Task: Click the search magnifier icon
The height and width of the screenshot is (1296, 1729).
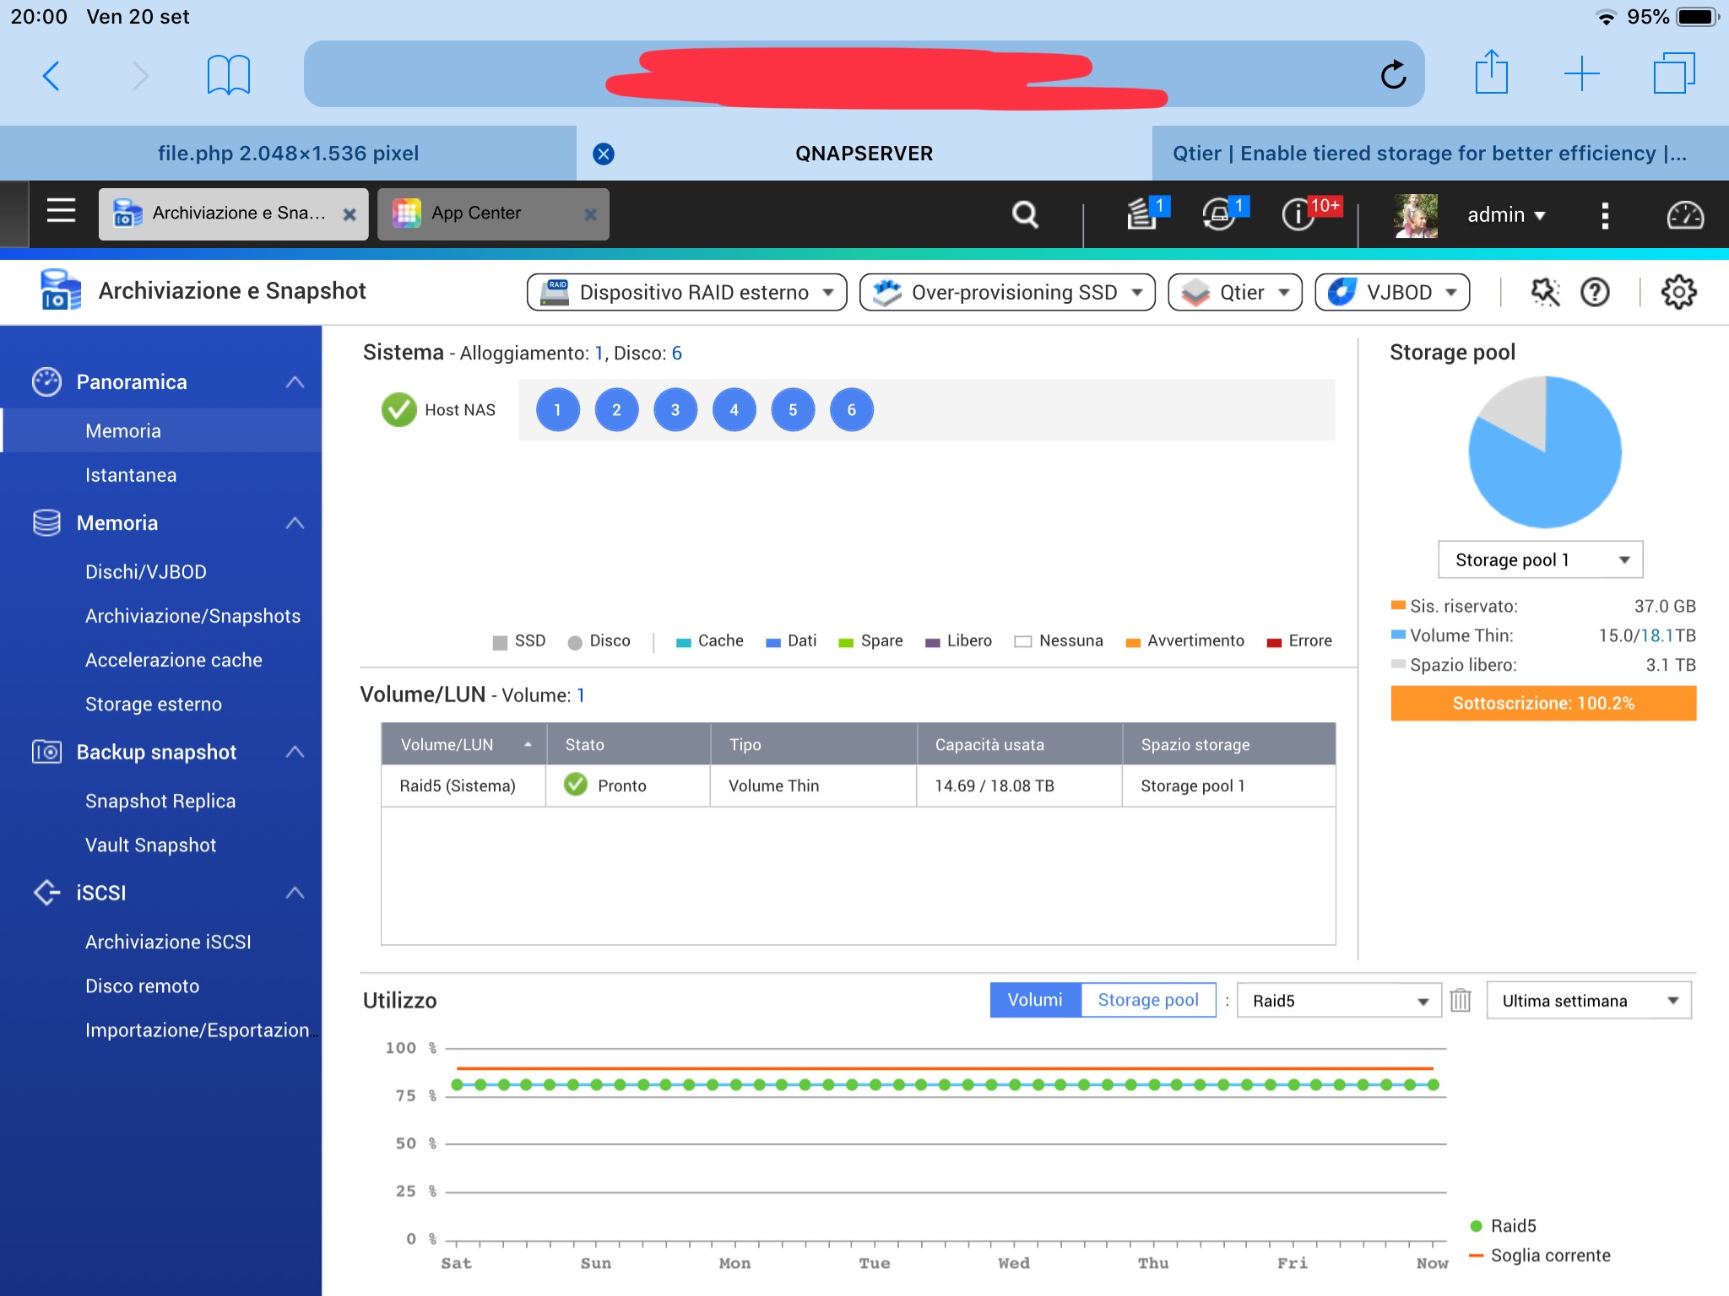Action: pos(1025,214)
